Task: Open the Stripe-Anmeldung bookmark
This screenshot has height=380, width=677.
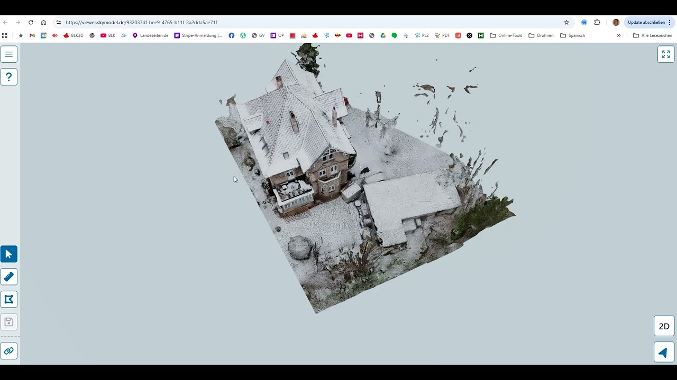Action: pyautogui.click(x=198, y=35)
